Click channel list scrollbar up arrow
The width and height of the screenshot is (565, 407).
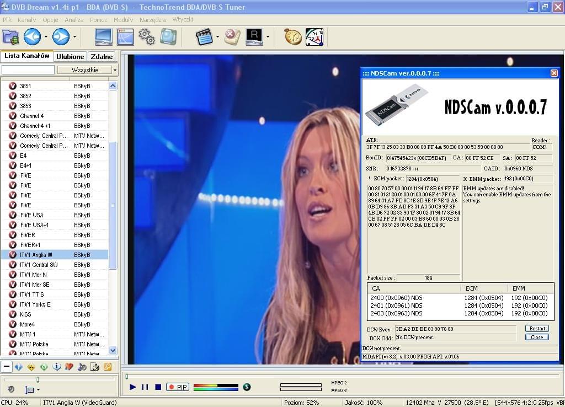(x=113, y=86)
